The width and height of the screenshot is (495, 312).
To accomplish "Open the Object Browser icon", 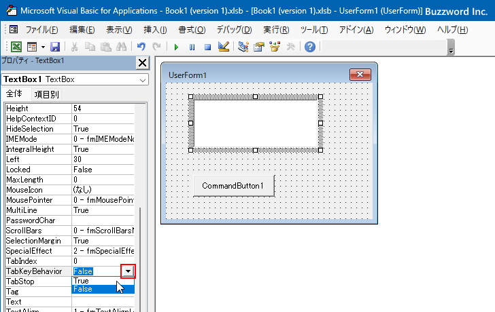I will point(275,47).
